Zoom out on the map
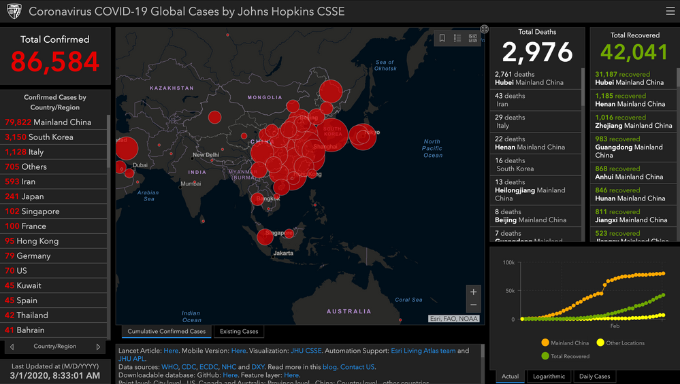The height and width of the screenshot is (384, 680). [x=474, y=305]
